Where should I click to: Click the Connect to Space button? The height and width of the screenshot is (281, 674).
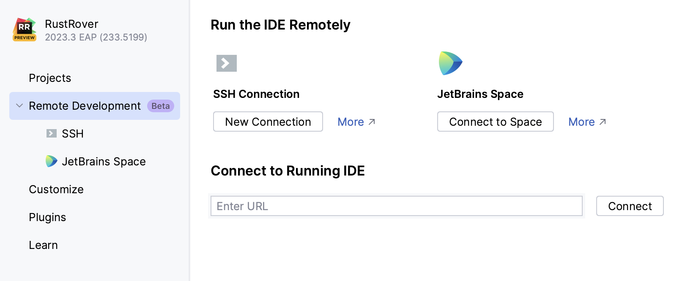point(495,122)
